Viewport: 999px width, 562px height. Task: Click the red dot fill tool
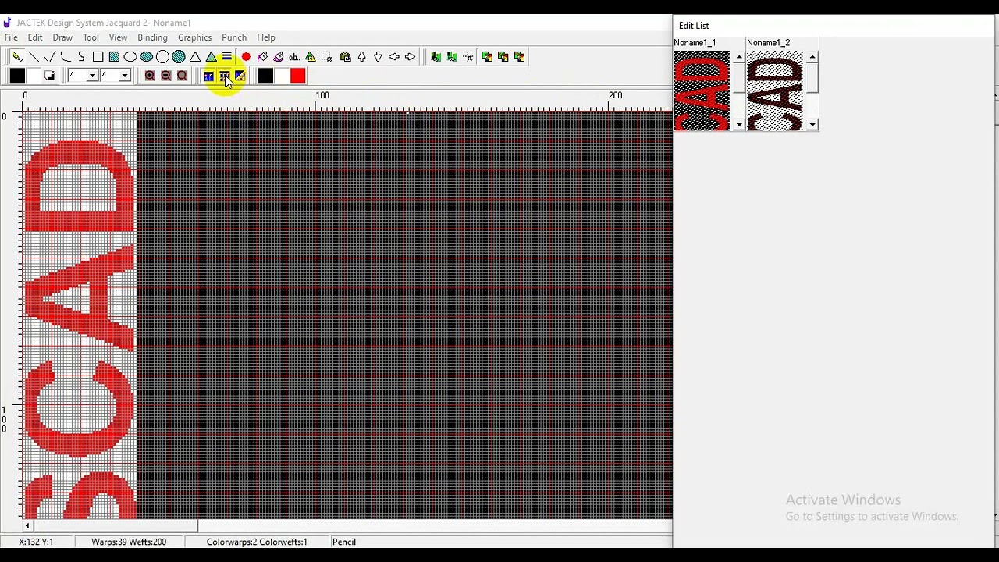point(246,56)
